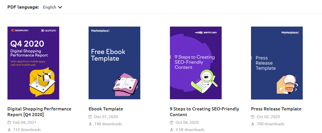Click calendar icon next to Feb 04, 2021

(9, 122)
